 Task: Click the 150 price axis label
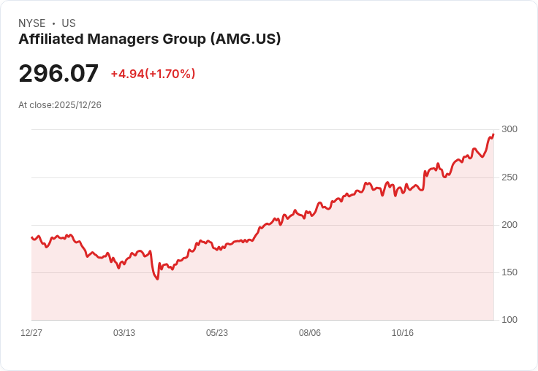pos(509,272)
